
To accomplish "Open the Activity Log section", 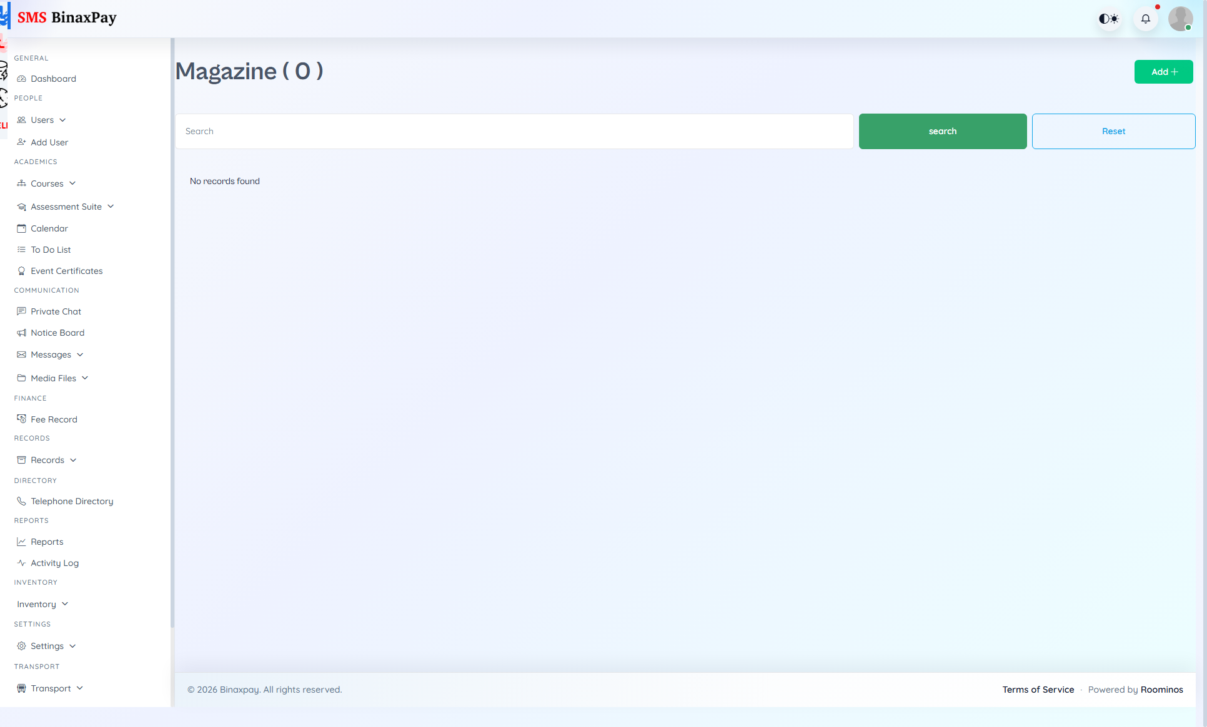I will (x=54, y=562).
